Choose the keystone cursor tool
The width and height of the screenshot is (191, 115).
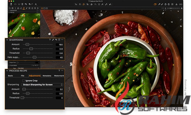coord(95,4)
